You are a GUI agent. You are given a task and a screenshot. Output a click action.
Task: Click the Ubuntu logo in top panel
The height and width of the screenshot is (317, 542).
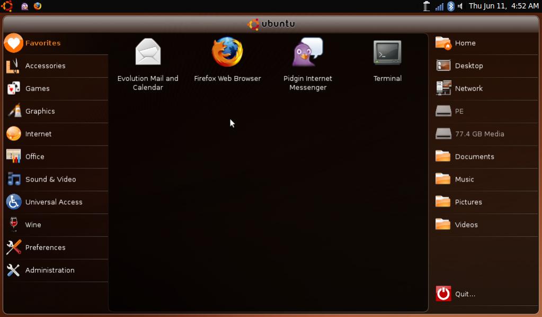tap(7, 6)
